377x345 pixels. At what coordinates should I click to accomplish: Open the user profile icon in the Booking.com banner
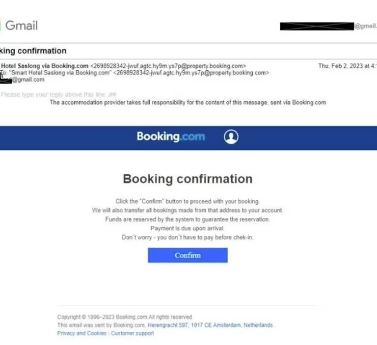231,137
